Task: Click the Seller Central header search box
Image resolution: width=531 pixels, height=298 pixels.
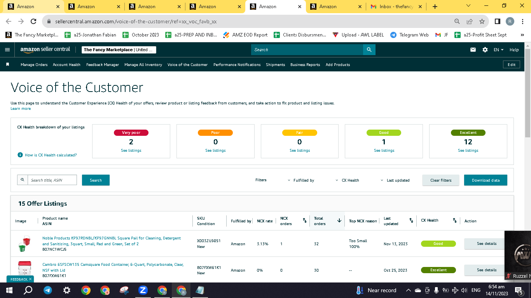Action: click(307, 50)
